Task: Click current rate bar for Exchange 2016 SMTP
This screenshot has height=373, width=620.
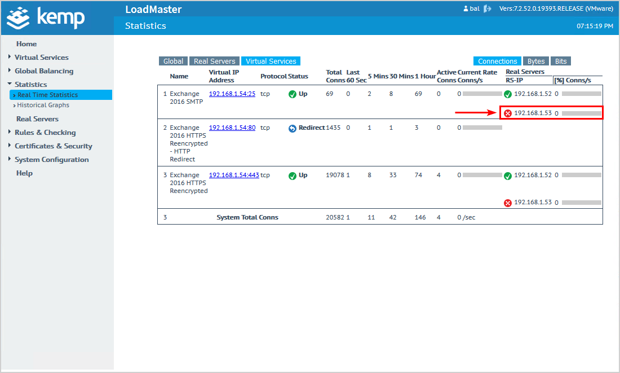Action: click(x=482, y=94)
